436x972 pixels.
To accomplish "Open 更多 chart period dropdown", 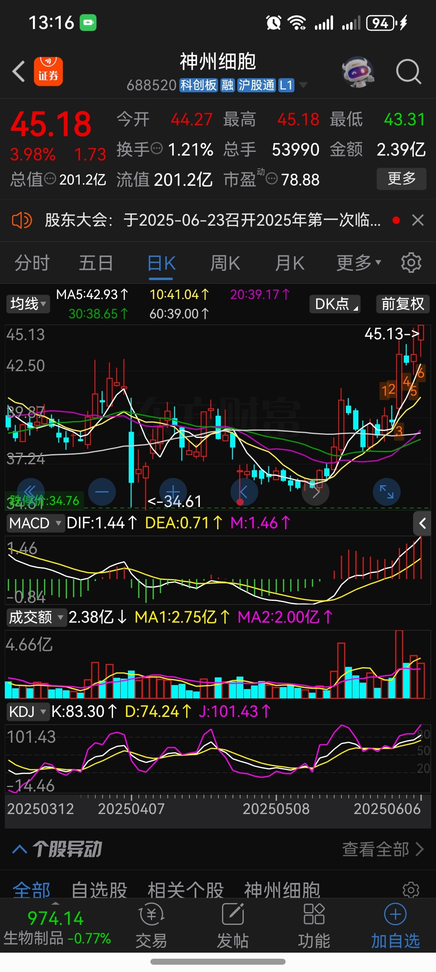I will pos(358,263).
